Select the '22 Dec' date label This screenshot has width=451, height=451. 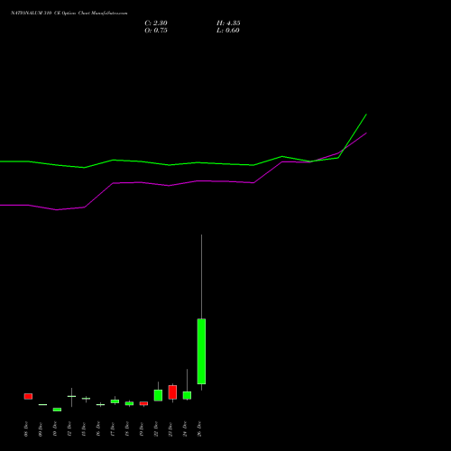point(156,429)
